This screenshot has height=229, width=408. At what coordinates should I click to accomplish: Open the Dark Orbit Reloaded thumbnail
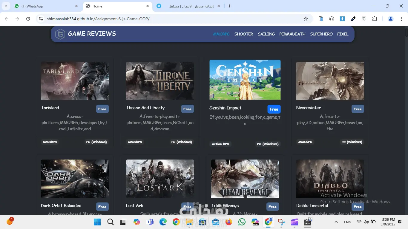75,179
